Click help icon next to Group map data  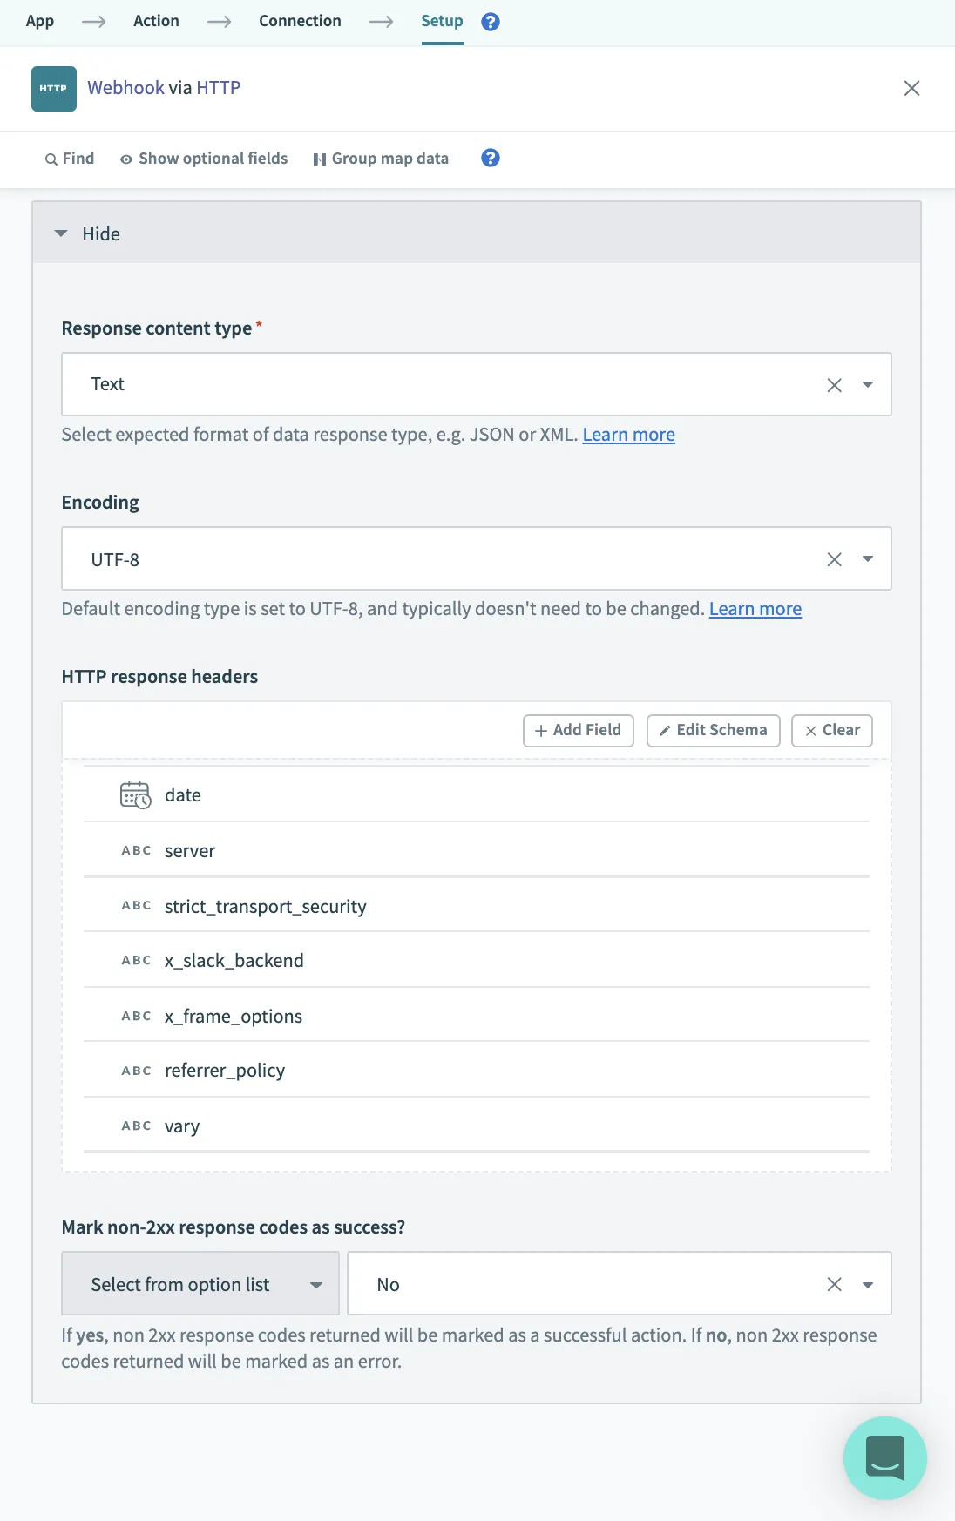point(491,158)
